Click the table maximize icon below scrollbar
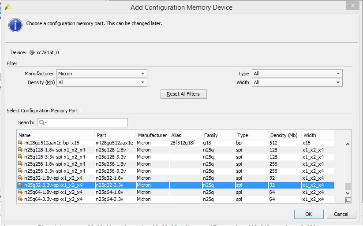The height and width of the screenshot is (226, 363). pyautogui.click(x=348, y=200)
